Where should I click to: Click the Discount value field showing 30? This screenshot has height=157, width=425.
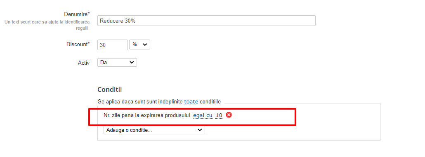coord(113,45)
